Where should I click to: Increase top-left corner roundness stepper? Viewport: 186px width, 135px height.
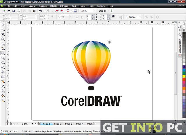[94, 15]
